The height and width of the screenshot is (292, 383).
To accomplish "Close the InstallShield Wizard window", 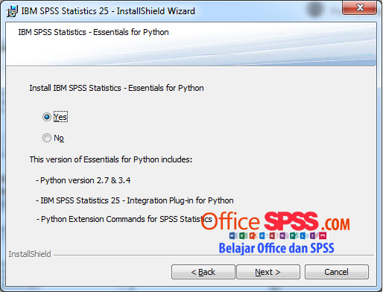I will (x=360, y=7).
